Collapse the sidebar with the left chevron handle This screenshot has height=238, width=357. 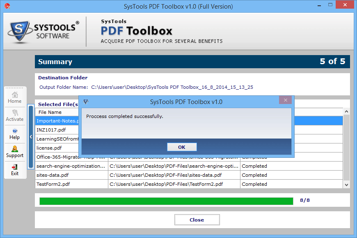(x=31, y=137)
